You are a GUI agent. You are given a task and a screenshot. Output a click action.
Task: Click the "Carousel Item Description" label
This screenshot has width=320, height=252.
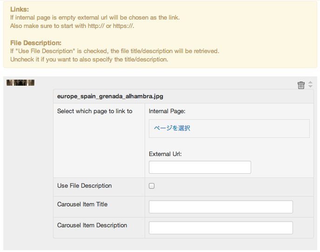point(92,225)
